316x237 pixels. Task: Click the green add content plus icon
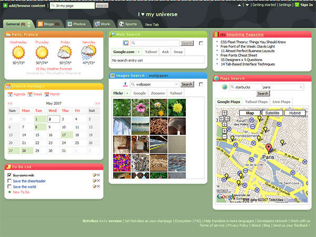click(x=5, y=5)
